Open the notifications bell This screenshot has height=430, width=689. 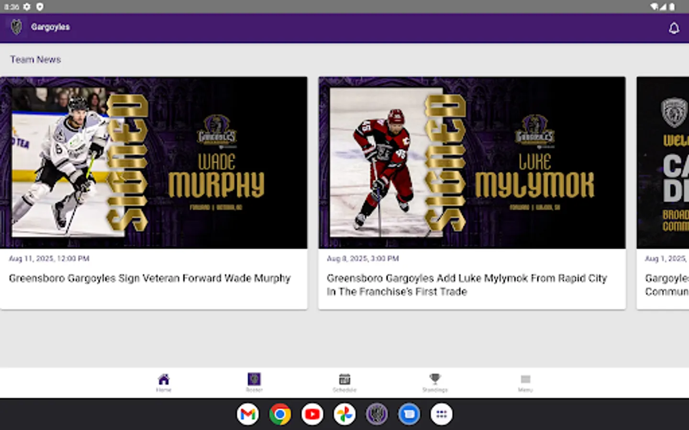tap(674, 28)
